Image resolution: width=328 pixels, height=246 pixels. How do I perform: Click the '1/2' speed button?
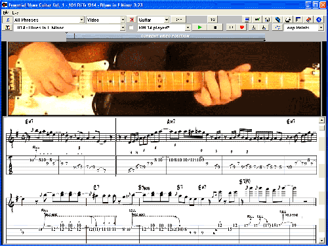pyautogui.click(x=213, y=20)
